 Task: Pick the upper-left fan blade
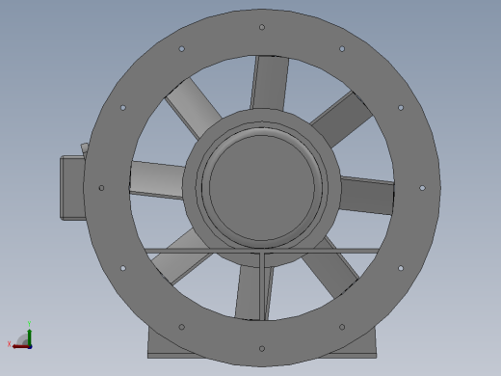pyautogui.click(x=193, y=108)
